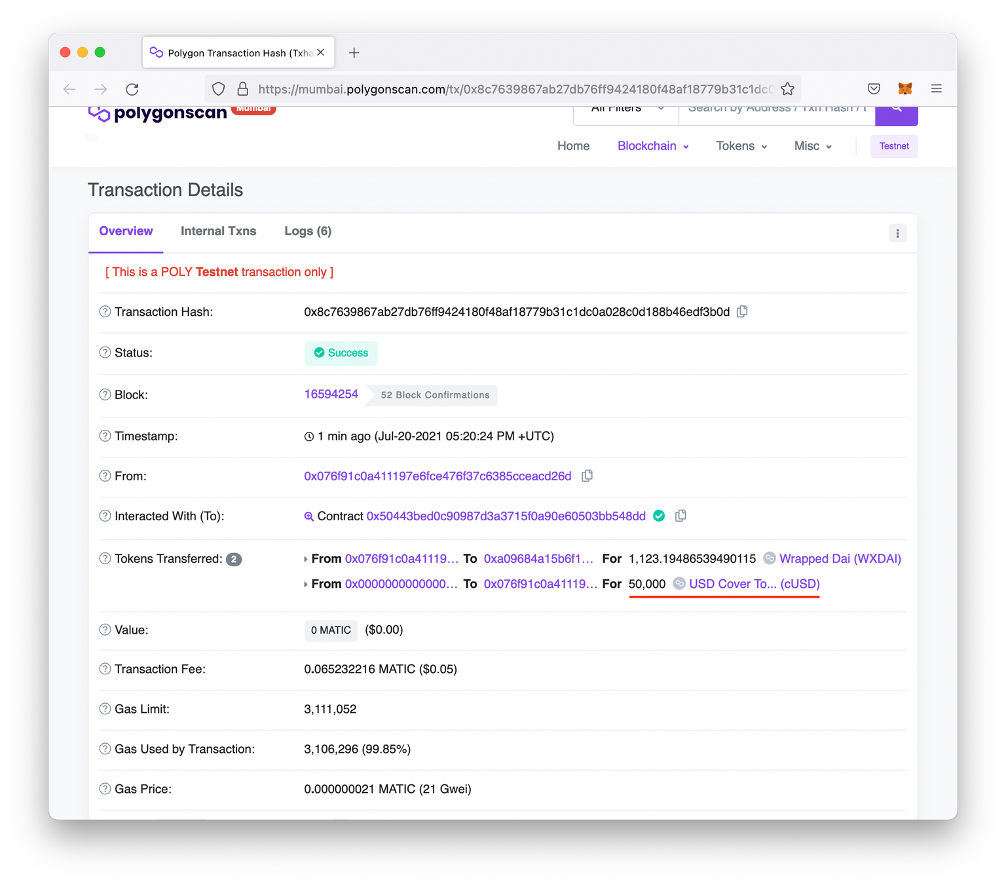Click the Success status badge
1006x884 pixels.
[x=341, y=353]
